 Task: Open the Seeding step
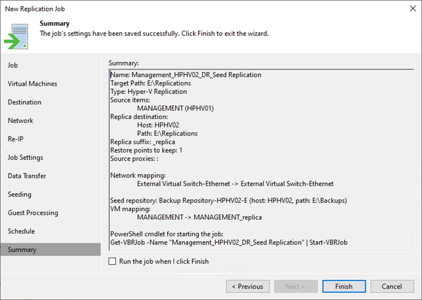[19, 194]
